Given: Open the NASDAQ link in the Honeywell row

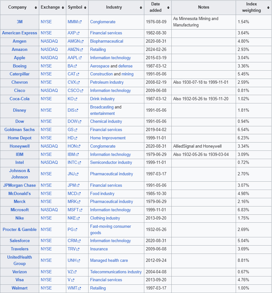Looking at the screenshot, I should (x=49, y=146).
